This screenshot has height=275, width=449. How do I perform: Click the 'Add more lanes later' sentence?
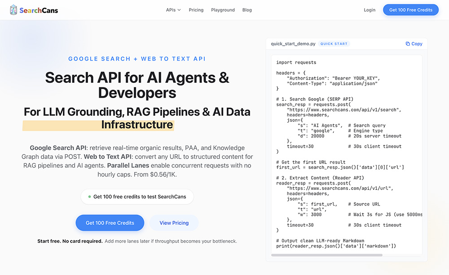pyautogui.click(x=171, y=241)
